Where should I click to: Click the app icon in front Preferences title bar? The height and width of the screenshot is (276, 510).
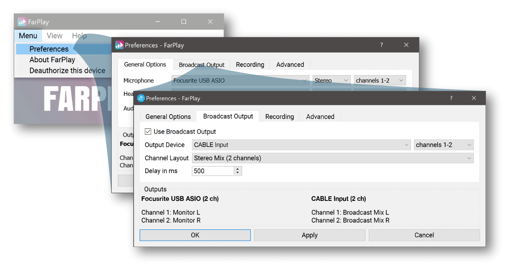[141, 98]
